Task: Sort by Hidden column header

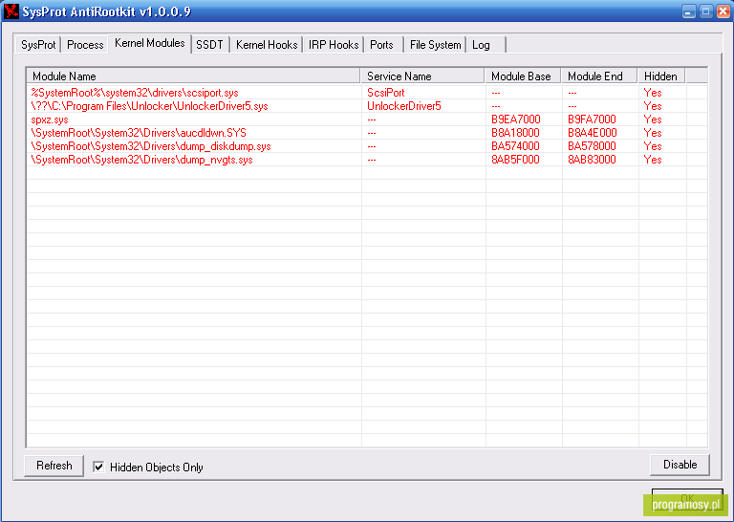Action: 661,76
